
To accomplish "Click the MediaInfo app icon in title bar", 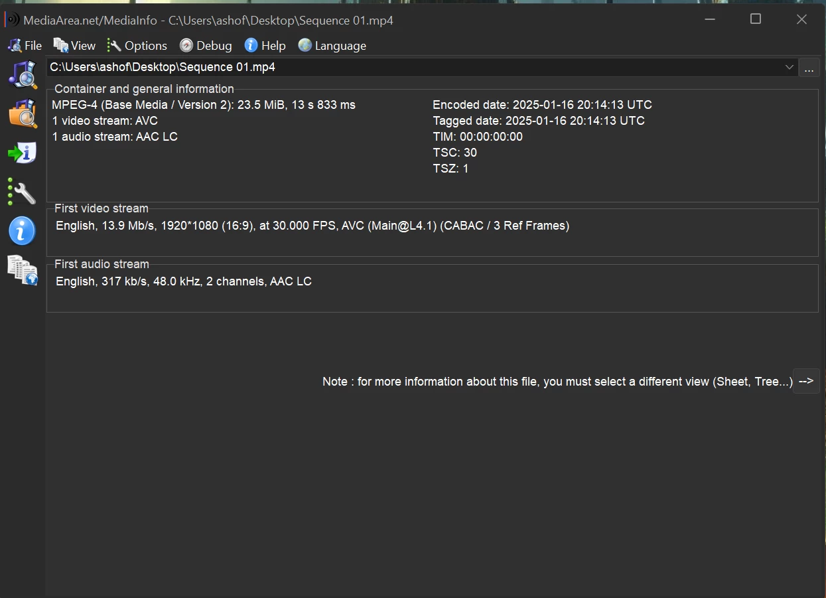I will point(11,20).
